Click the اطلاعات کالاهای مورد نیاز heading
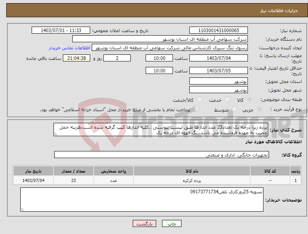This screenshot has height=234, width=308. 273,142
